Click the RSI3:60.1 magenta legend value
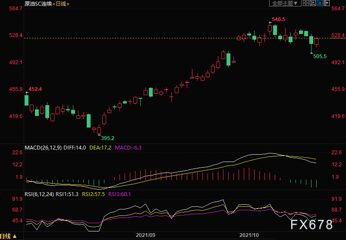346x240 pixels. (120, 194)
